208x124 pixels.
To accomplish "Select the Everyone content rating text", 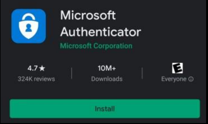I will [x=174, y=79].
